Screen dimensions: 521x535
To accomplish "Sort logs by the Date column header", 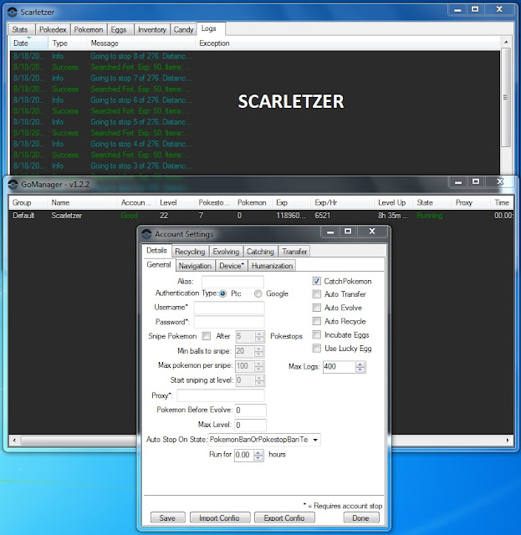I will (29, 43).
